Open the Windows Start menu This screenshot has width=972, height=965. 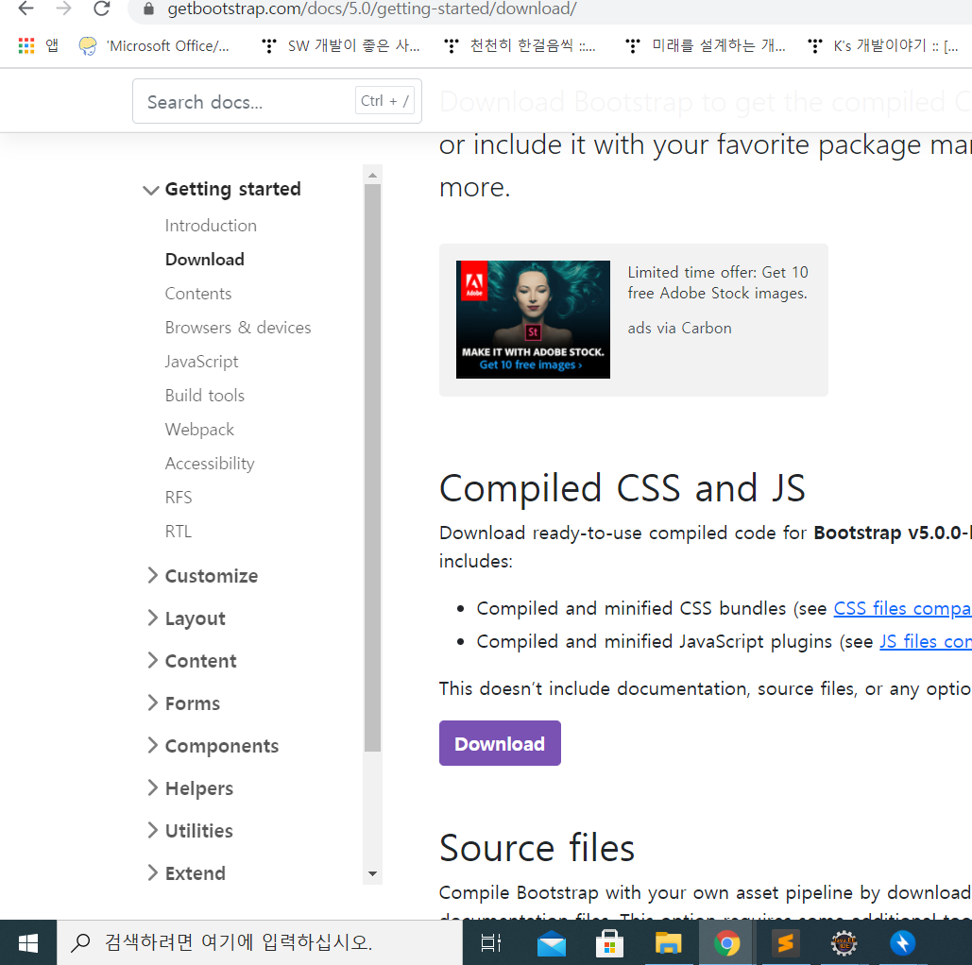(x=28, y=942)
